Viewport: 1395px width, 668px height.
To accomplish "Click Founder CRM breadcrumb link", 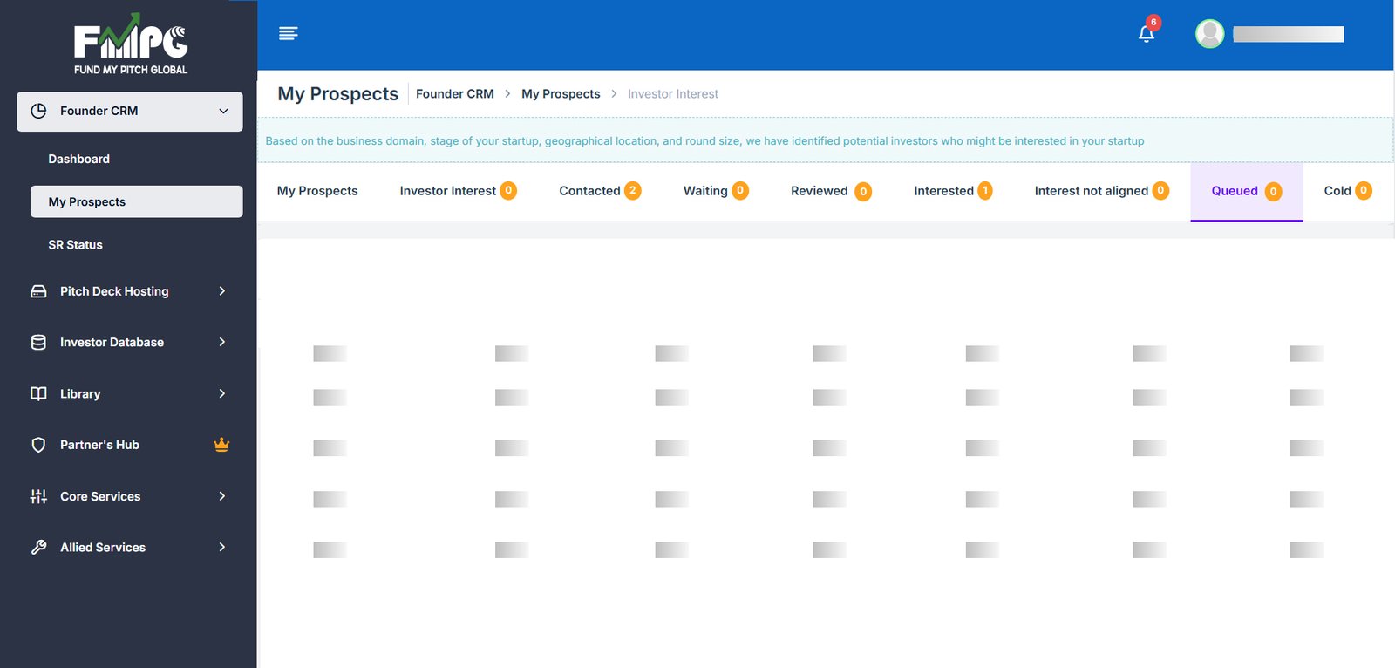I will click(x=454, y=94).
